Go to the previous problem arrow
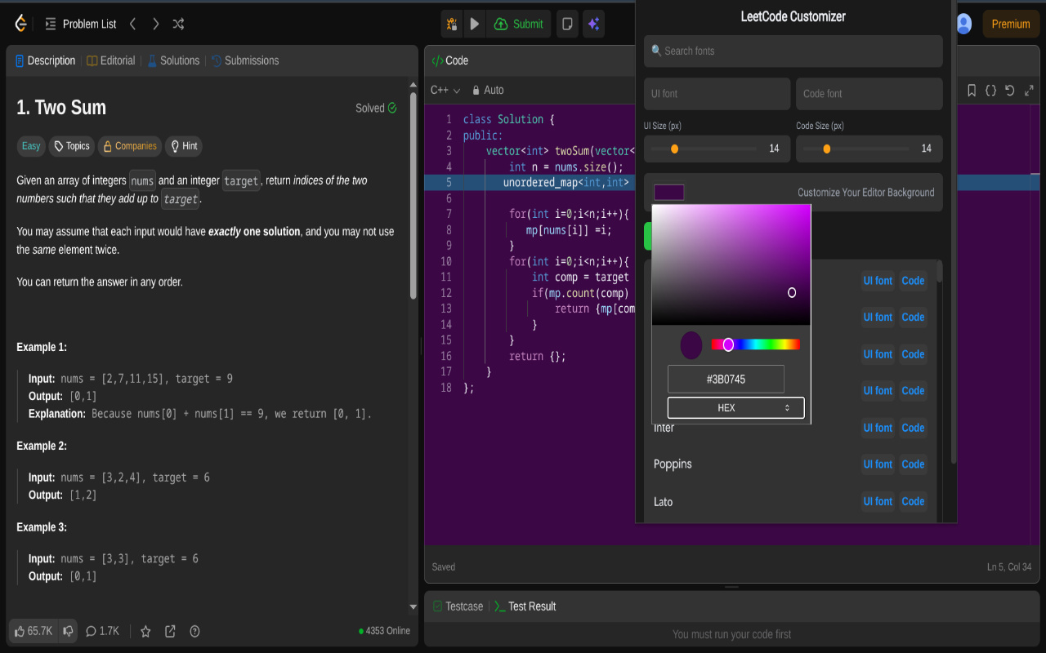The width and height of the screenshot is (1046, 653). pos(133,24)
